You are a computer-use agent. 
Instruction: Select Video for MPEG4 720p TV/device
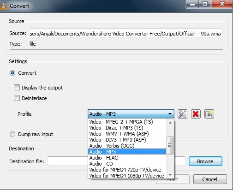127,170
